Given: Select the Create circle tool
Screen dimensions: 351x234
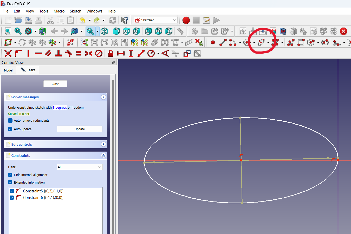Looking at the screenshot, I should [247, 42].
